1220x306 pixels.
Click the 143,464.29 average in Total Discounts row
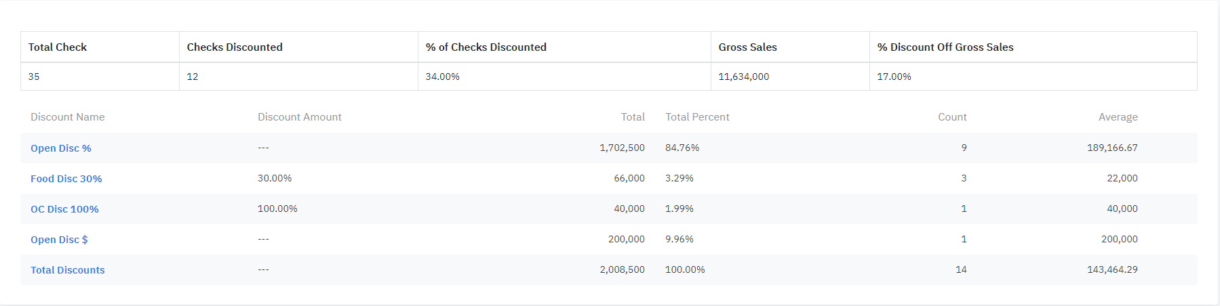coord(1112,270)
